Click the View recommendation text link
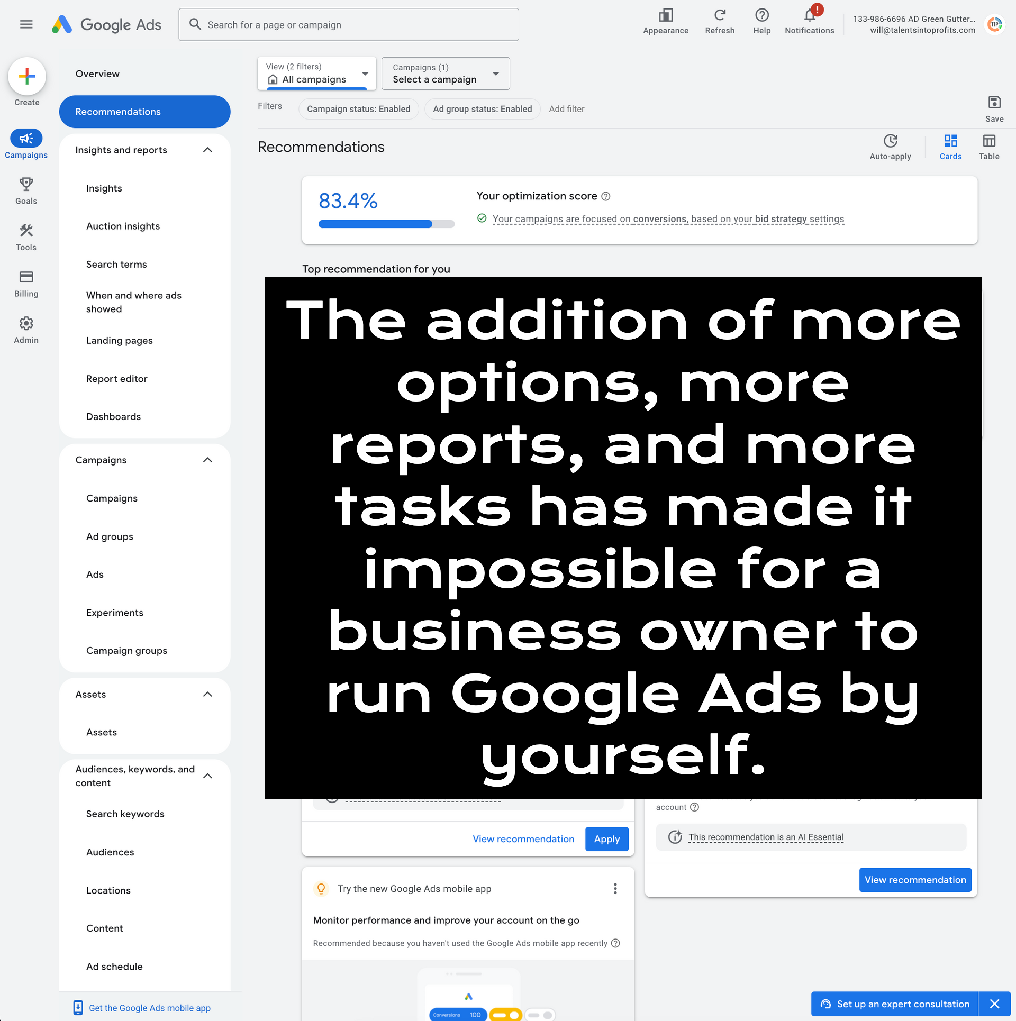The width and height of the screenshot is (1016, 1021). tap(523, 839)
